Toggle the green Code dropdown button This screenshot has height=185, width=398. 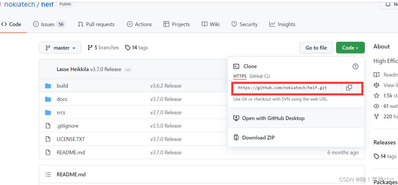click(350, 48)
